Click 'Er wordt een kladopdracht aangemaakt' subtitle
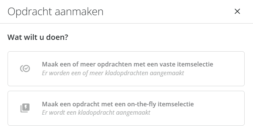 [96, 112]
